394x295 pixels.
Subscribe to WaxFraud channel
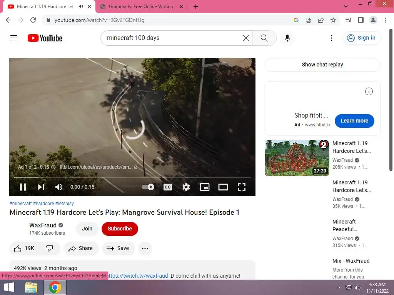[x=120, y=229]
